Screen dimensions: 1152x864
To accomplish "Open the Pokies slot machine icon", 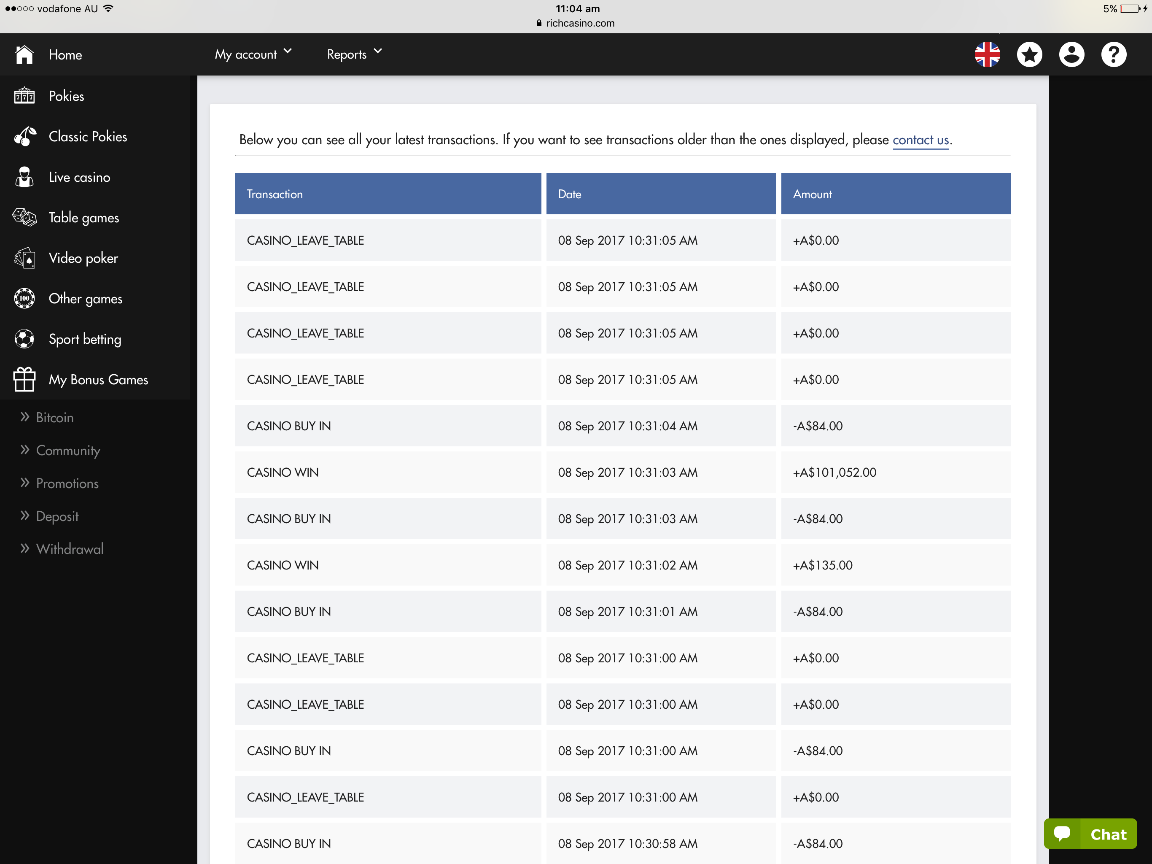I will coord(24,95).
